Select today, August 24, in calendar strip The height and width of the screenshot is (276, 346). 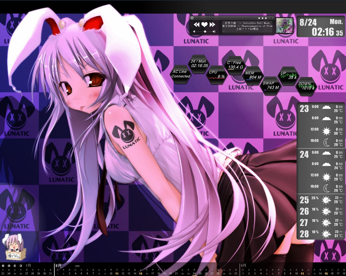[194, 274]
